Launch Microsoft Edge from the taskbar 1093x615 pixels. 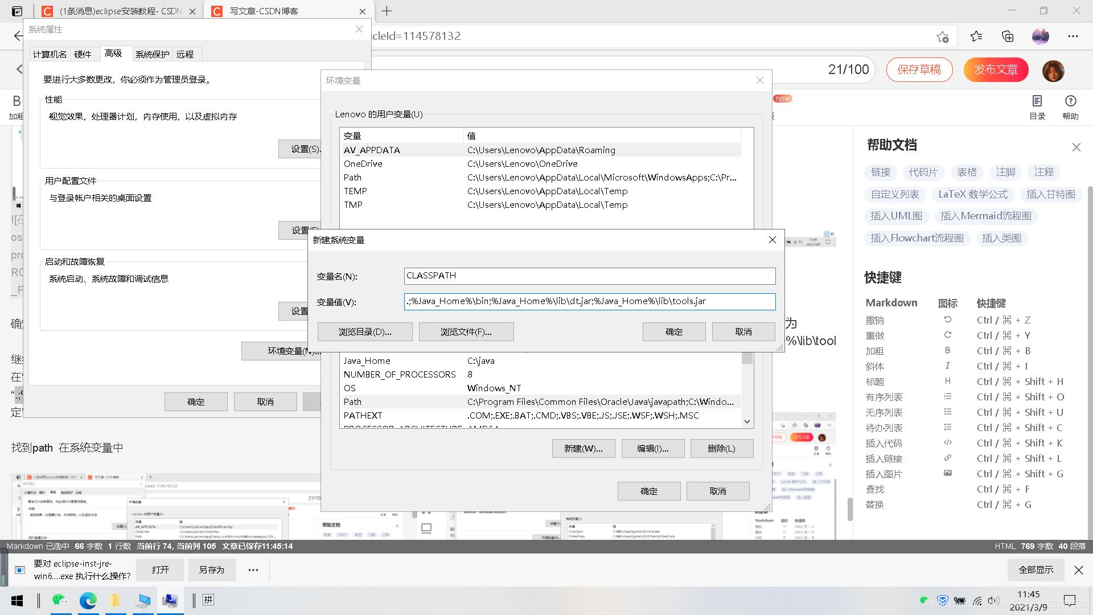point(88,600)
